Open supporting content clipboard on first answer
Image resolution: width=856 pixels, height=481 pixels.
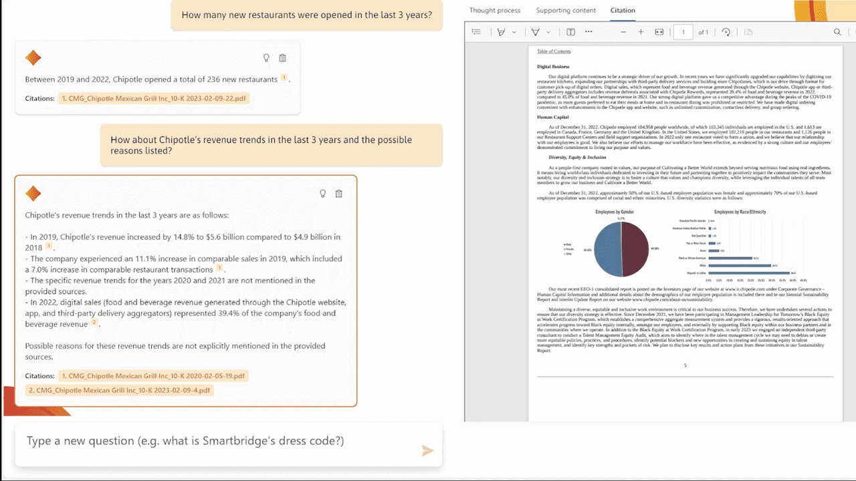[282, 58]
